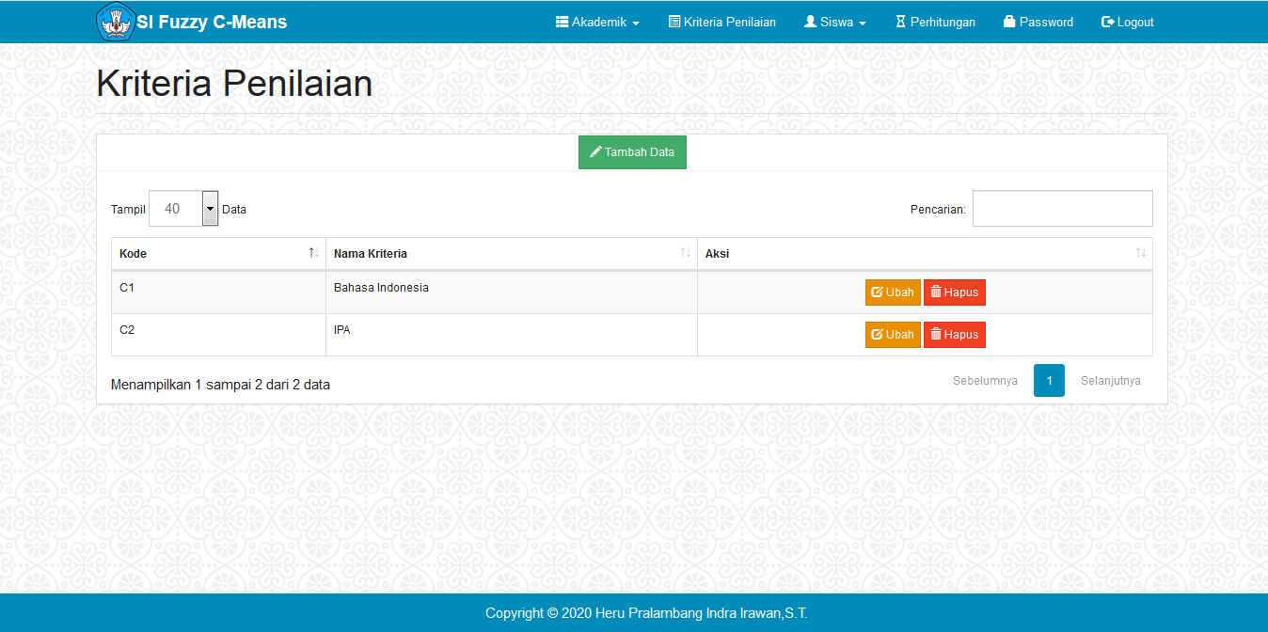This screenshot has width=1268, height=632.
Task: Open the Password menu item
Action: (1038, 23)
